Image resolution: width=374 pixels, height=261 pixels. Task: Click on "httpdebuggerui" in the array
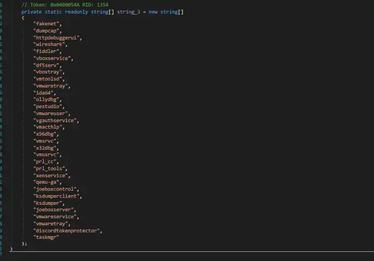(57, 37)
